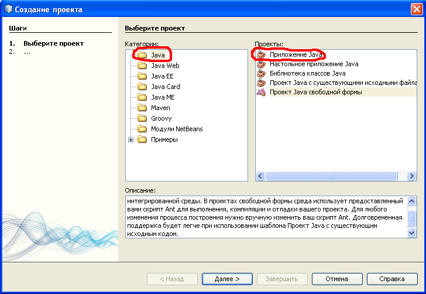Viewport: 426px width, 294px height.
Task: Click the Groovy folder icon
Action: tap(142, 118)
